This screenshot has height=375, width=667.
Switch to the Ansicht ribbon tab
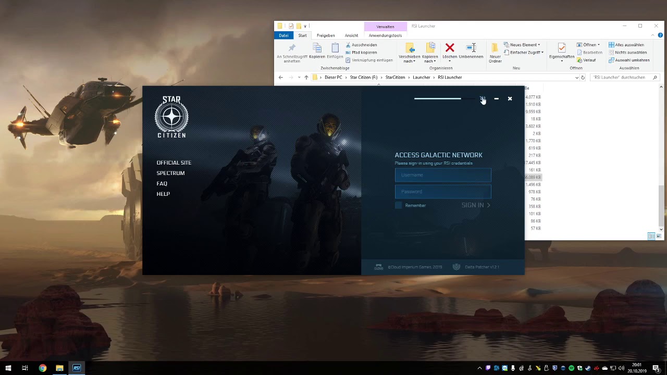point(351,35)
